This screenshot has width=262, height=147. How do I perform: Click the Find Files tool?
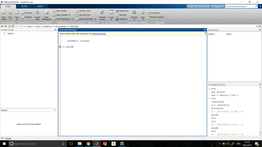26,13
